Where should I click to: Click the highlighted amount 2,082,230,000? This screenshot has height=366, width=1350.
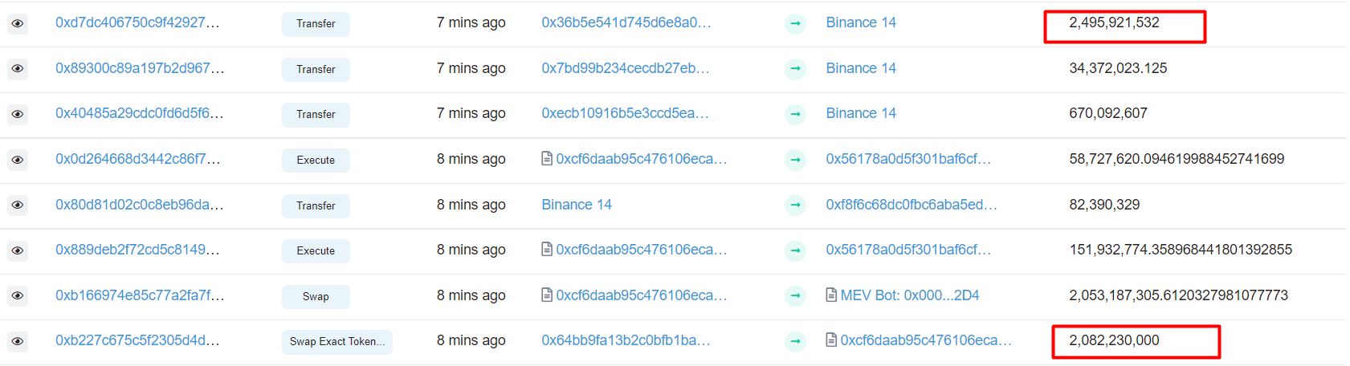[x=1114, y=340]
